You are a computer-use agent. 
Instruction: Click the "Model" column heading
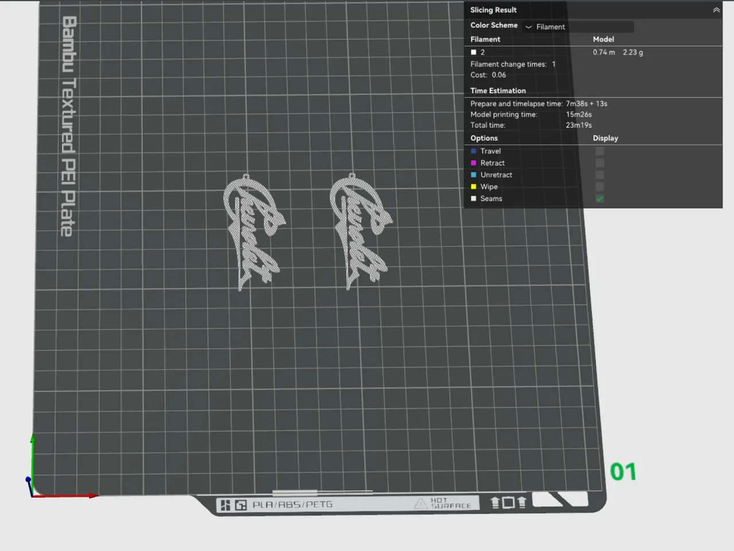point(604,39)
